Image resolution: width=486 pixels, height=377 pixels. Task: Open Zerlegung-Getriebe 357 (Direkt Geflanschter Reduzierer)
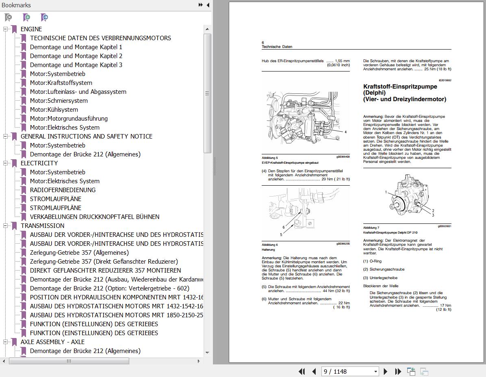(104, 262)
